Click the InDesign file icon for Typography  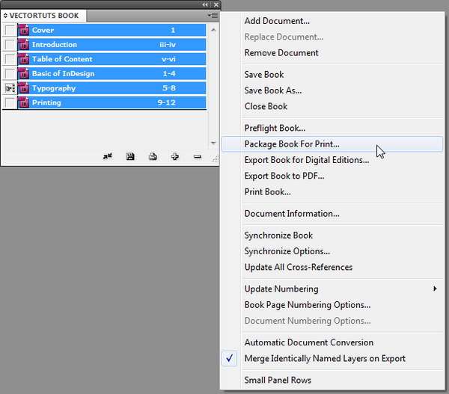[23, 88]
